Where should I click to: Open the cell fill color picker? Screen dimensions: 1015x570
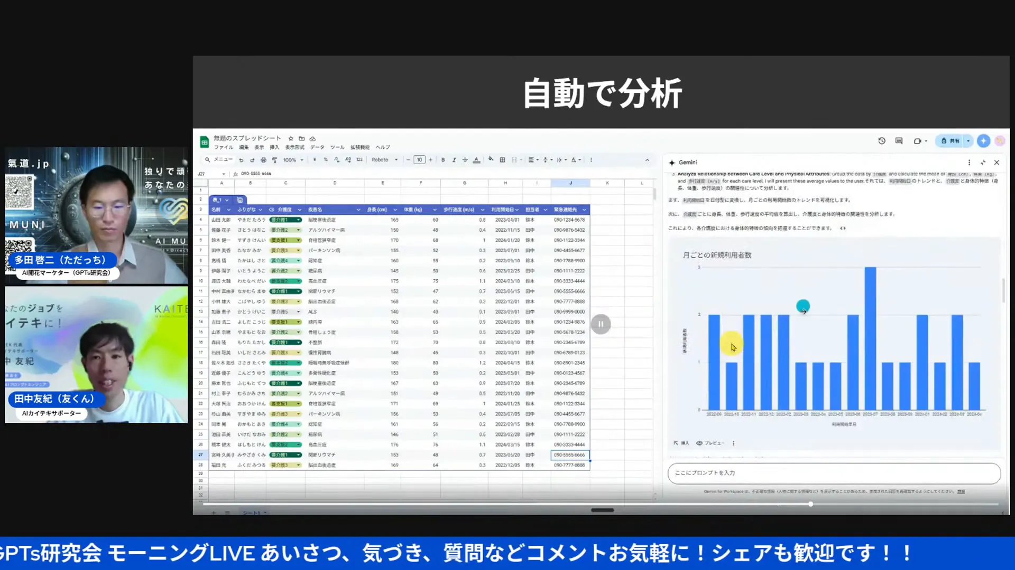(491, 160)
